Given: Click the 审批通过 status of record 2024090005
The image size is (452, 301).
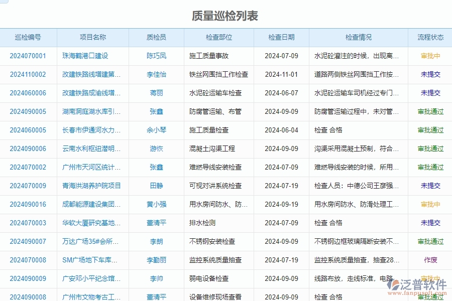Looking at the screenshot, I should pos(429,112).
